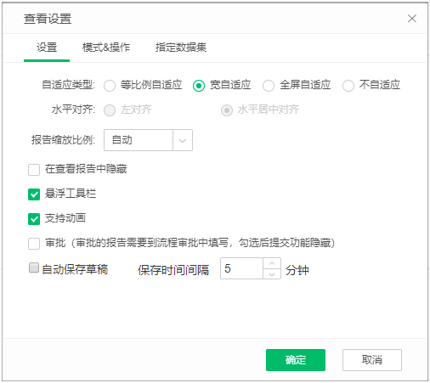430x383 pixels.
Task: Select the 宽自适应 radio option
Action: [x=199, y=86]
